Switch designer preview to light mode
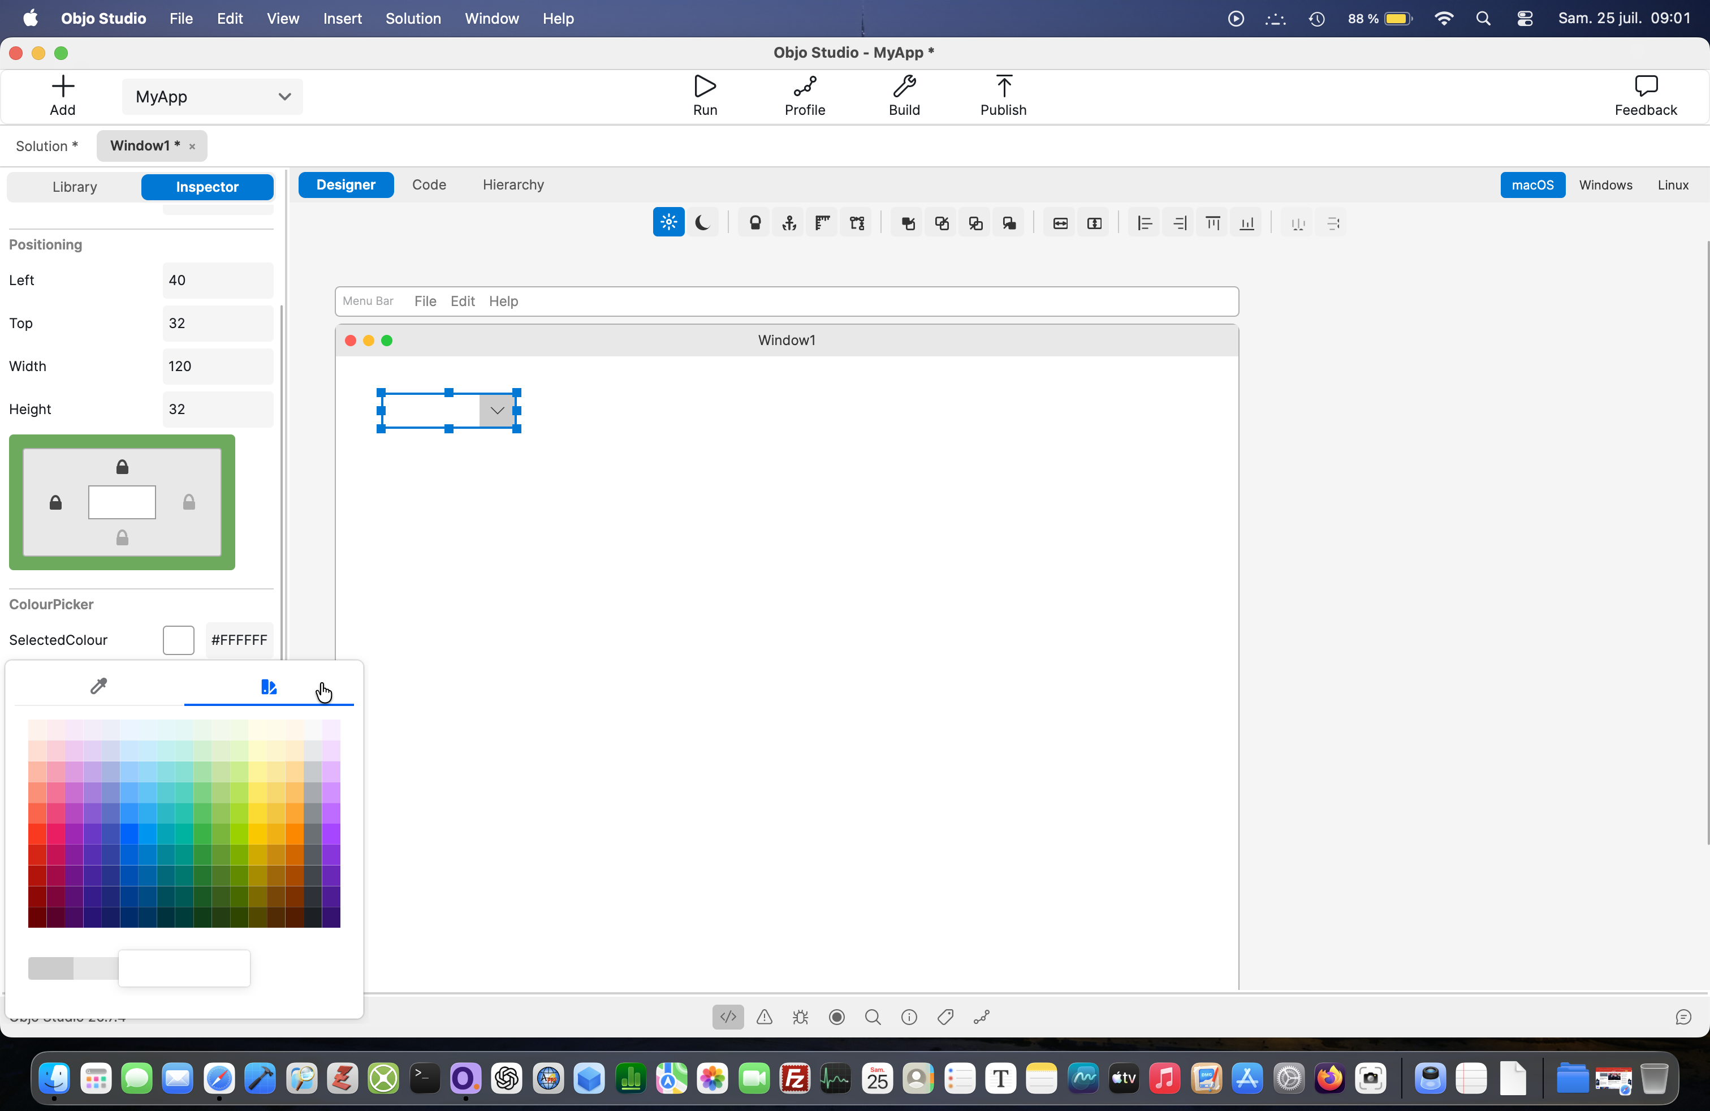Image resolution: width=1710 pixels, height=1111 pixels. pos(668,223)
